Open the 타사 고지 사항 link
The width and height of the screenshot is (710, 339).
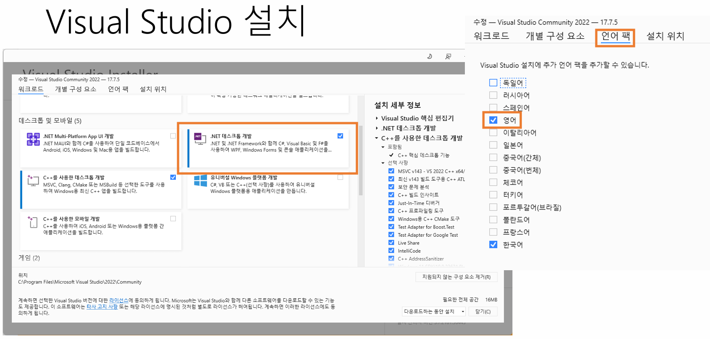[102, 306]
